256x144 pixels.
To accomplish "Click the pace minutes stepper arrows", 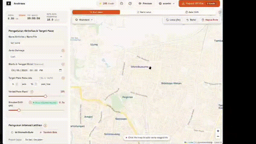I will tap(17, 84).
